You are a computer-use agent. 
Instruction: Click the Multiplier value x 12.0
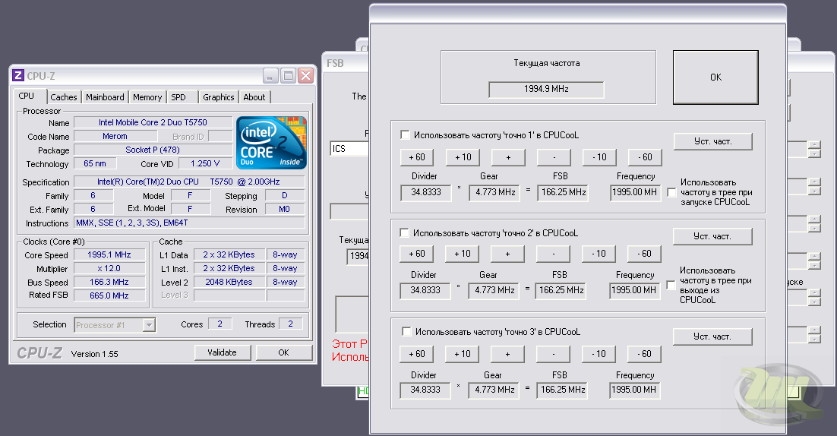(109, 268)
